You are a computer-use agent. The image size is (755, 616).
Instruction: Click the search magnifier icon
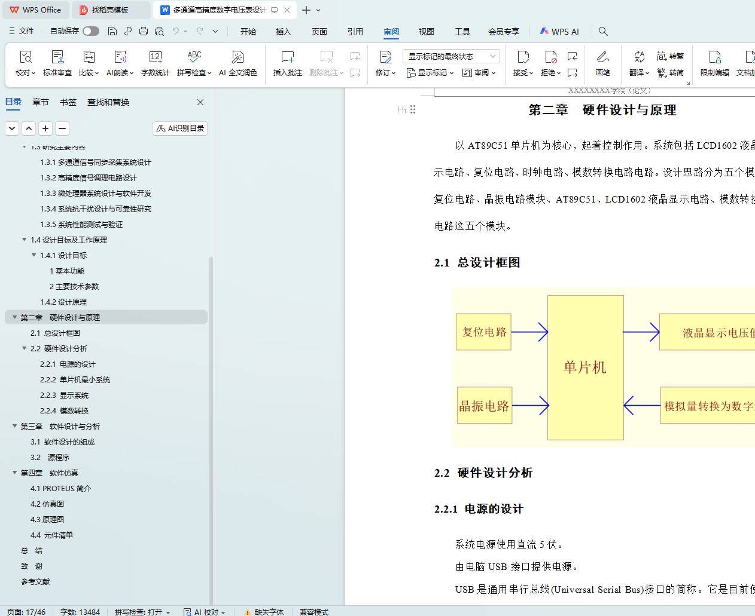tap(603, 31)
